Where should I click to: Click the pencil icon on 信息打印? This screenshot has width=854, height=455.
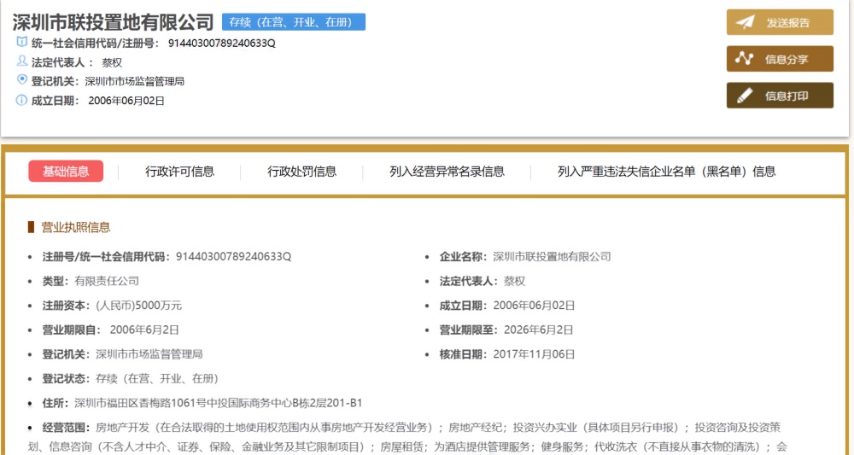pos(744,96)
